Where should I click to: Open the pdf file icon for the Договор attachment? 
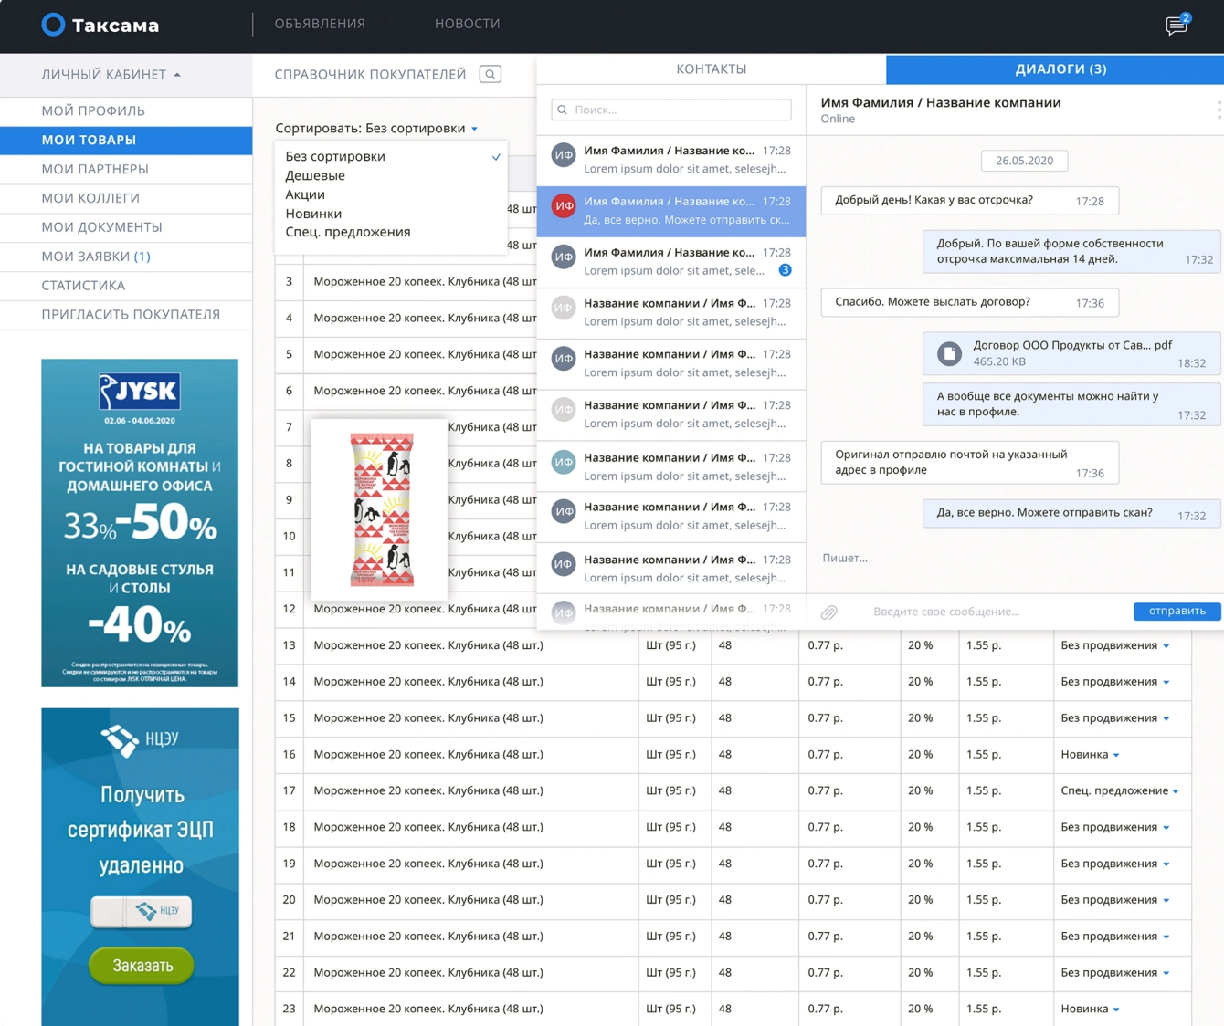pos(949,353)
